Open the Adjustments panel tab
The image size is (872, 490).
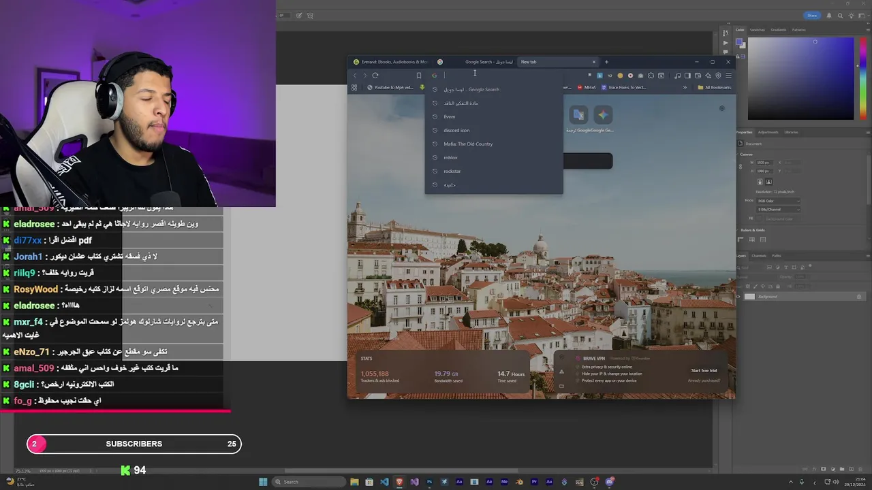click(x=768, y=132)
